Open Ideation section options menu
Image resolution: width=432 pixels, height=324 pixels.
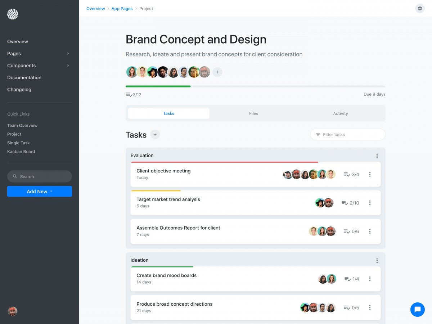(377, 261)
